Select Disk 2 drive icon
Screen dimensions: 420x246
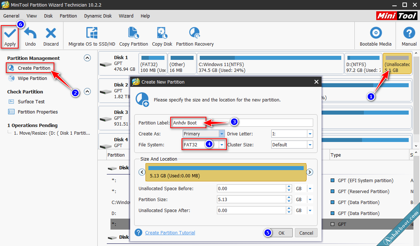pyautogui.click(x=105, y=92)
